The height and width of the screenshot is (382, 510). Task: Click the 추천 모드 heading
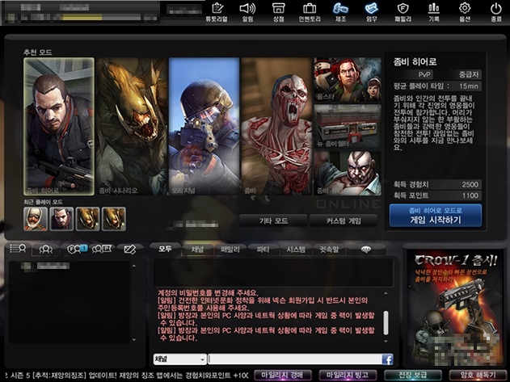[x=38, y=52]
